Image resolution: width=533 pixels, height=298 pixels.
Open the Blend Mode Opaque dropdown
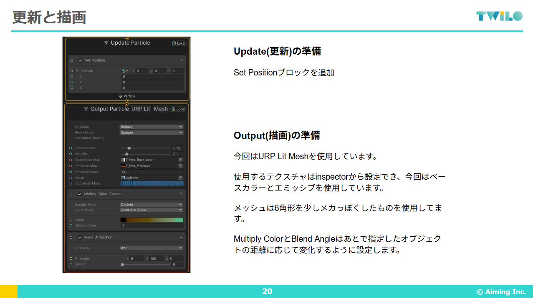coord(152,133)
